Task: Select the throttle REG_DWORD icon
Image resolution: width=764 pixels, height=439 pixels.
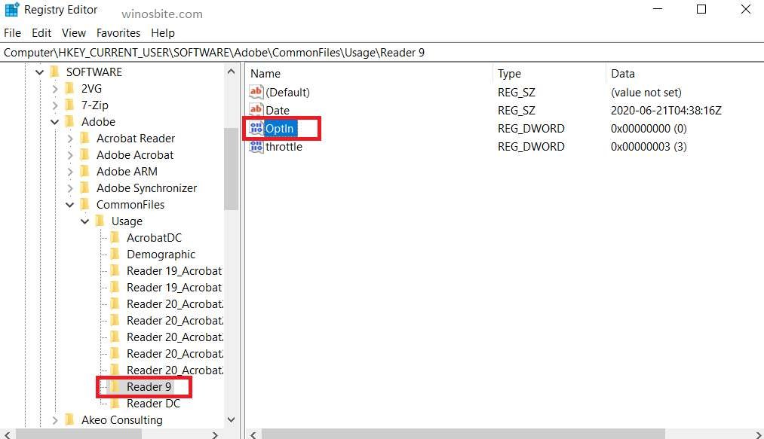Action: coord(257,146)
